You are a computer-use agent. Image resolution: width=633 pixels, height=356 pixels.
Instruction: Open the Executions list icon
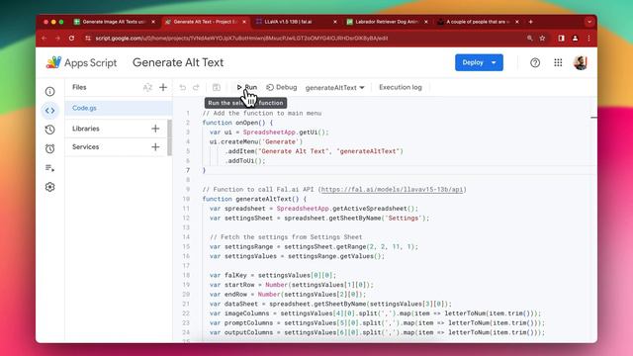pos(50,168)
